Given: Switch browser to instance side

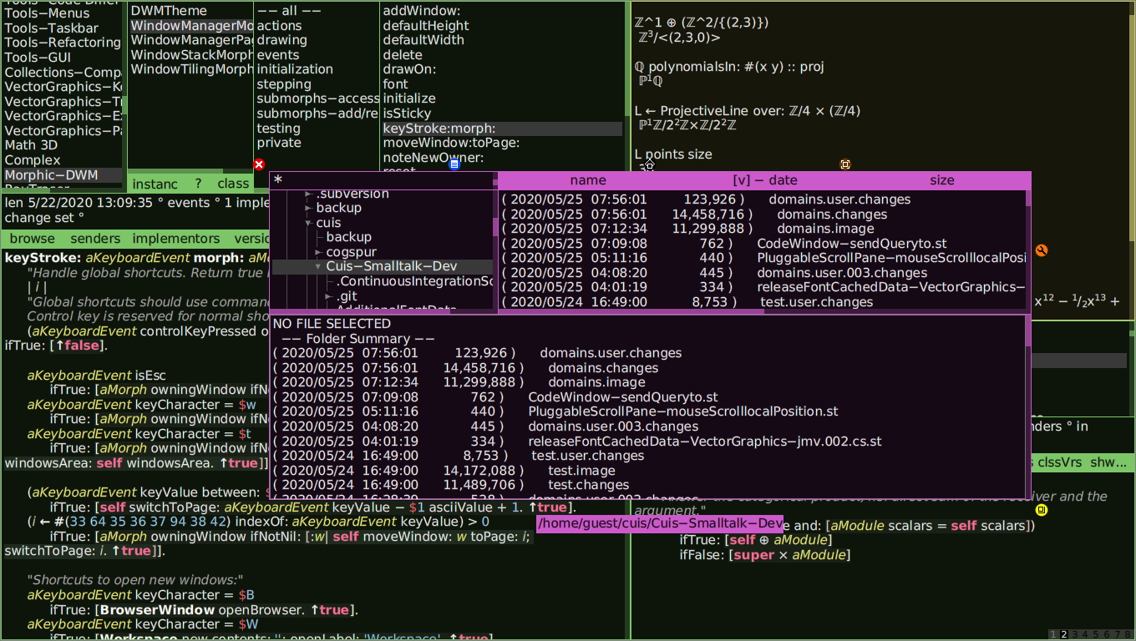Looking at the screenshot, I should pyautogui.click(x=155, y=184).
